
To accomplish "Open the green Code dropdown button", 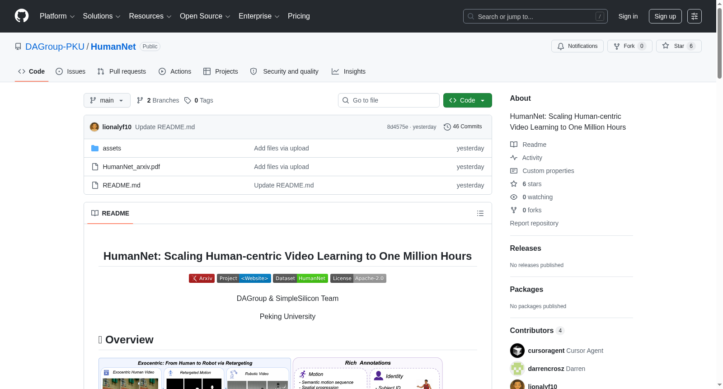I will (x=468, y=100).
